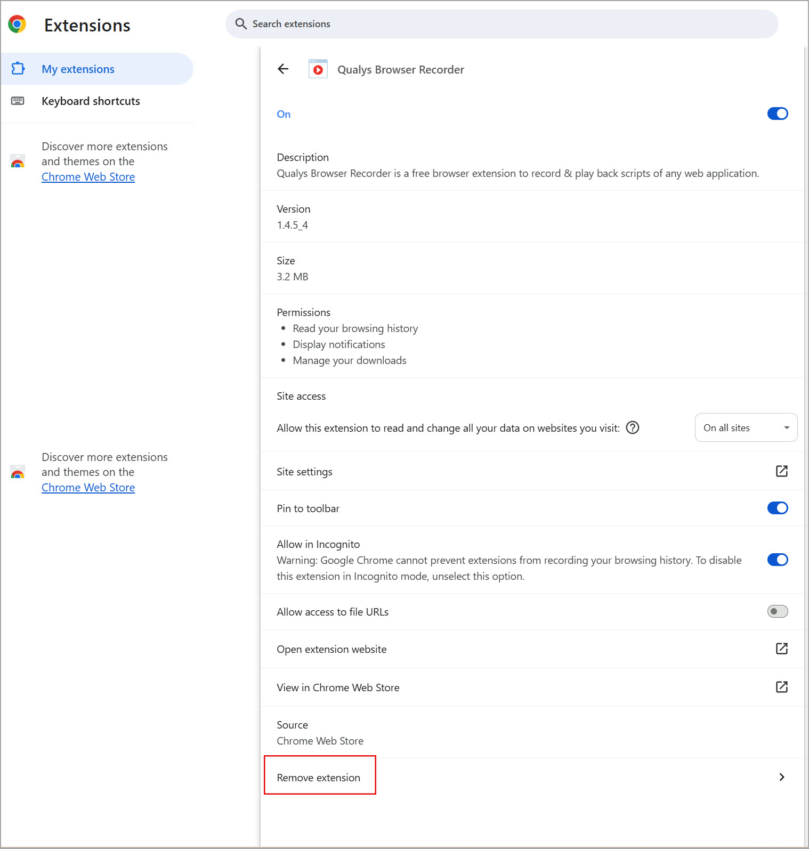Screen dimensions: 809x849
Task: Click the Permissions heading
Action: [304, 312]
